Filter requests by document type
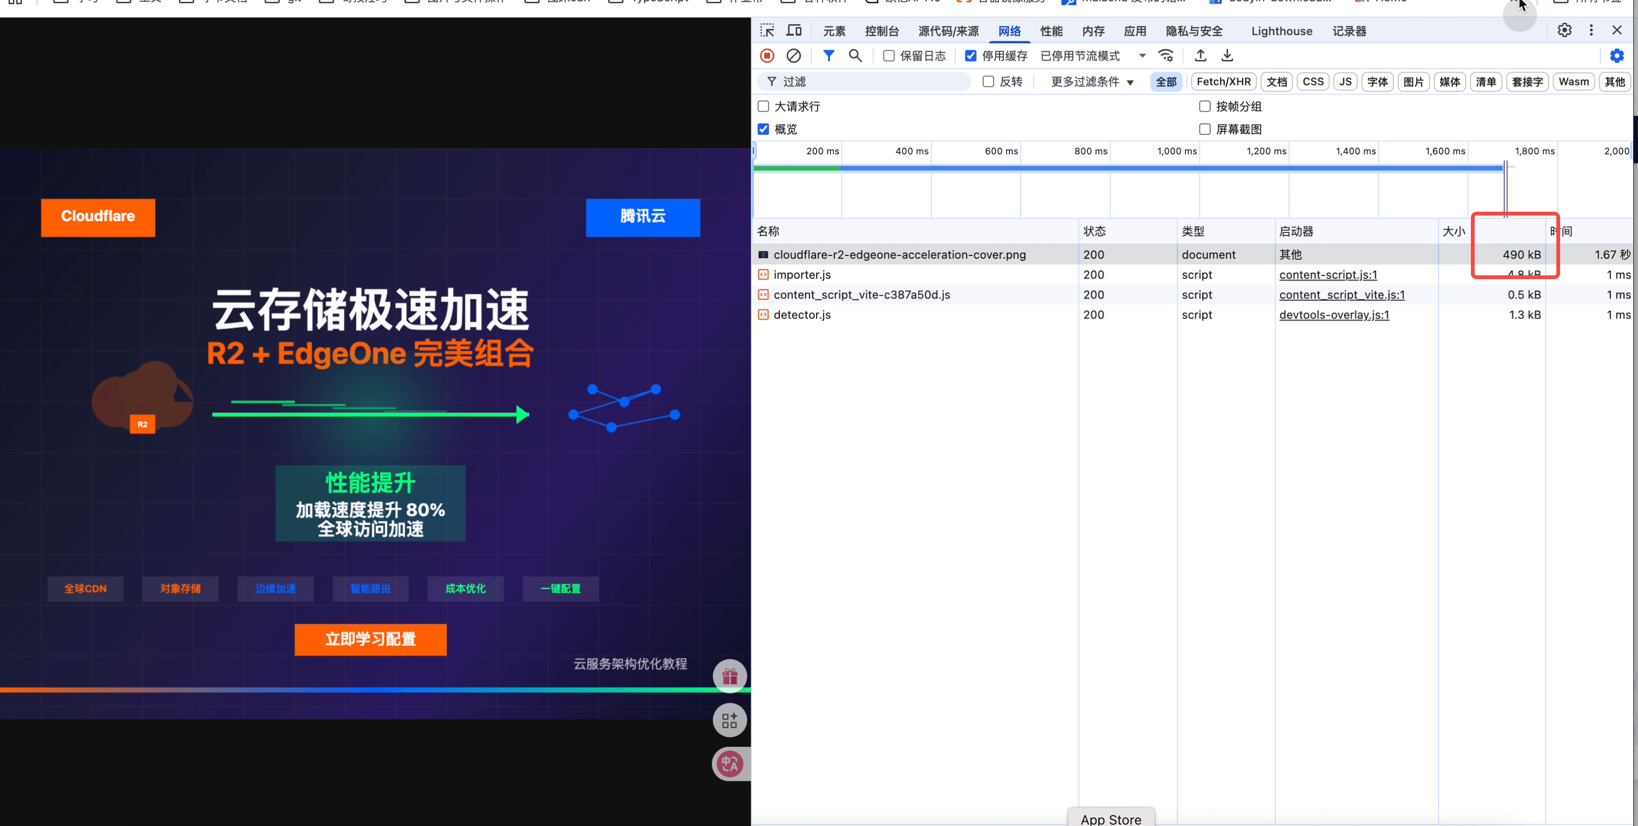The width and height of the screenshot is (1638, 826). point(1276,82)
